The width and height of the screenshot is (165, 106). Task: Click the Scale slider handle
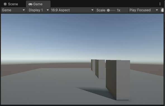108,10
